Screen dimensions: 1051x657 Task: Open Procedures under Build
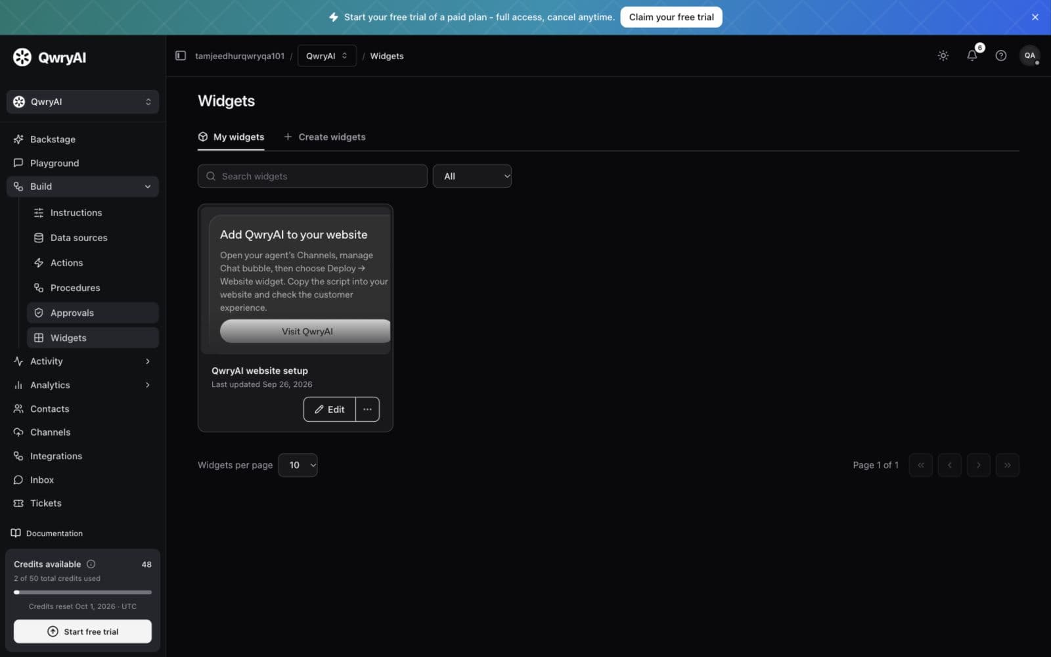(x=93, y=288)
